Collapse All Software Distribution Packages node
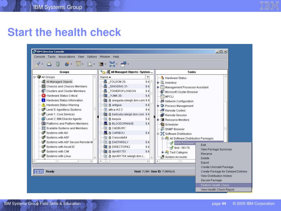This screenshot has width=281, height=211. [162, 138]
